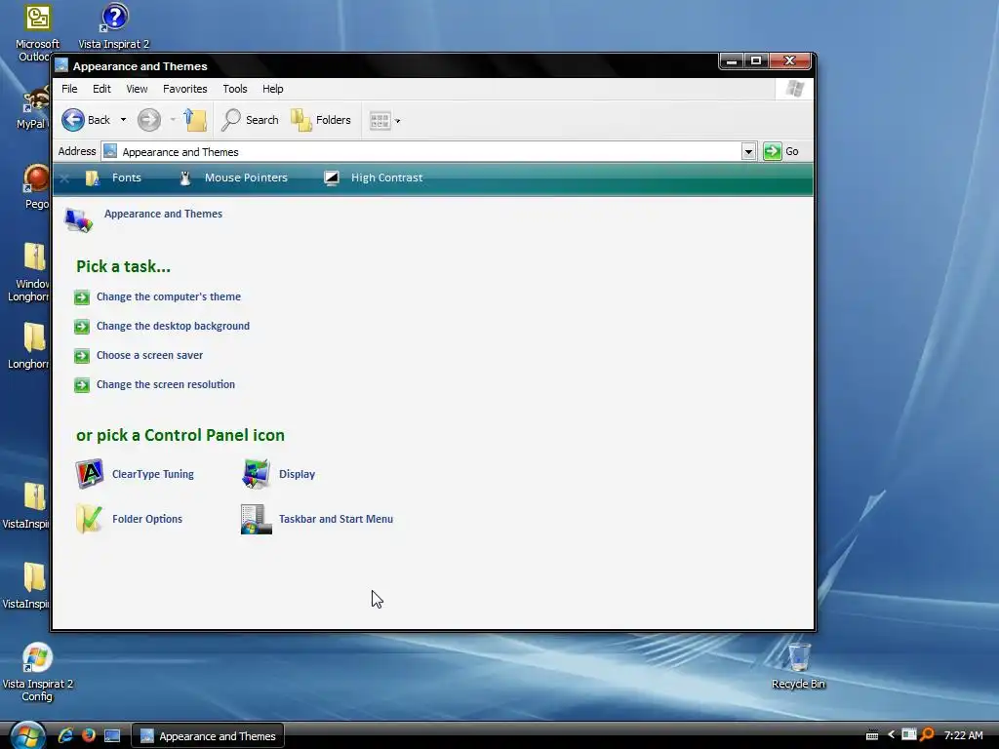Viewport: 999px width, 749px height.
Task: Click the Show Desktop quick launch icon
Action: pyautogui.click(x=112, y=736)
